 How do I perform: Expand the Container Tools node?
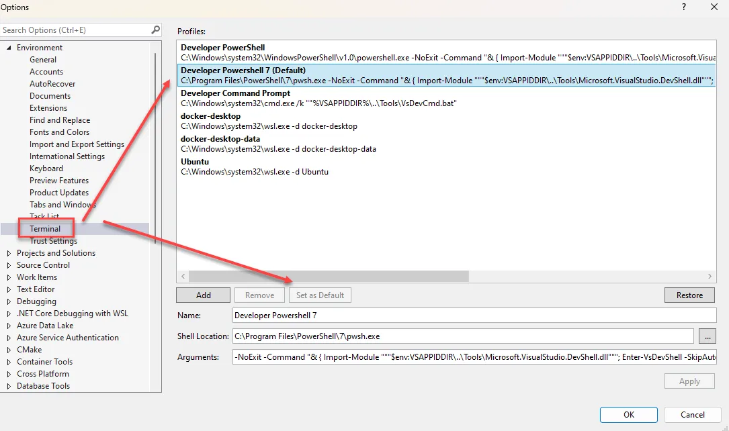8,361
